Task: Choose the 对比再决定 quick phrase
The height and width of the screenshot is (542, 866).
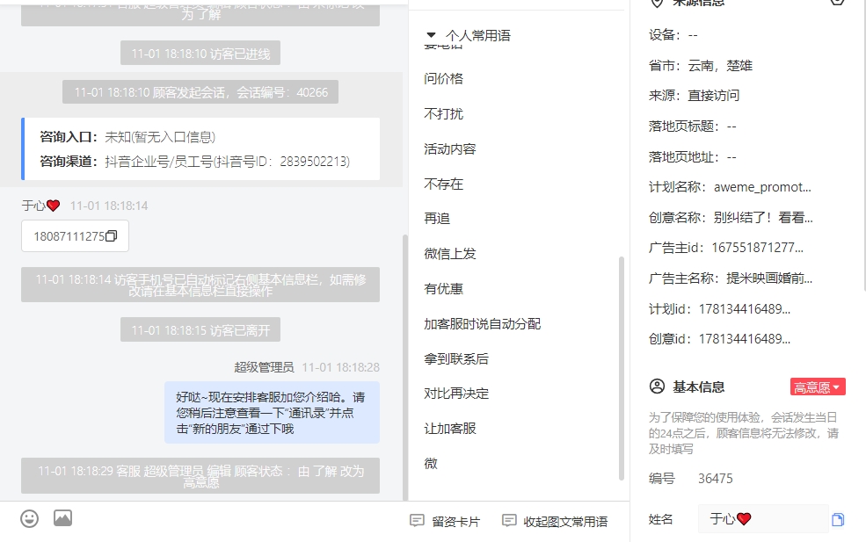Action: click(456, 394)
